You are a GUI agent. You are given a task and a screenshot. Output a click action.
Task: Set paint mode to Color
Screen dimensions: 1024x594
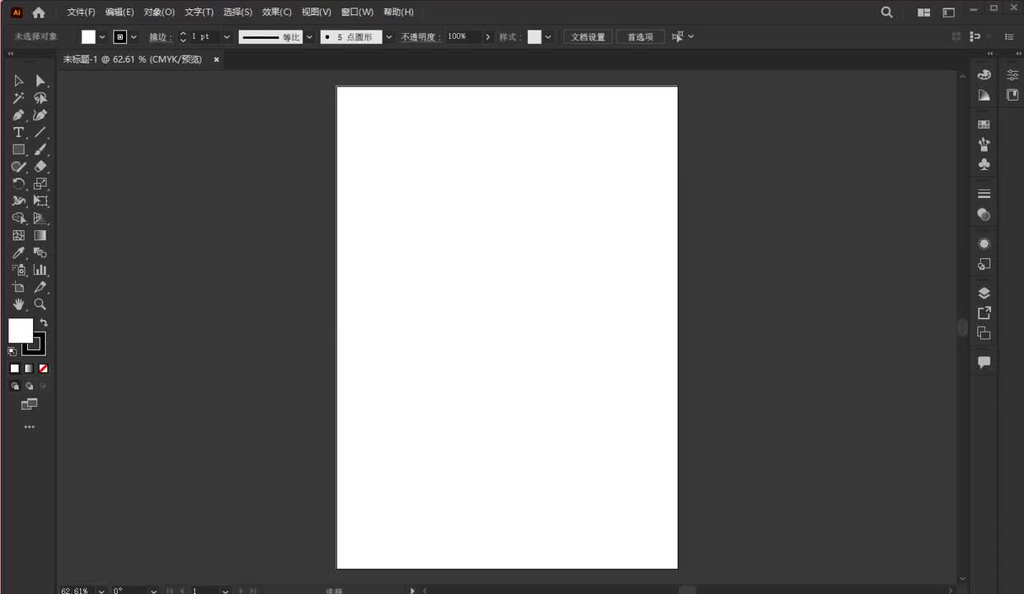(15, 369)
